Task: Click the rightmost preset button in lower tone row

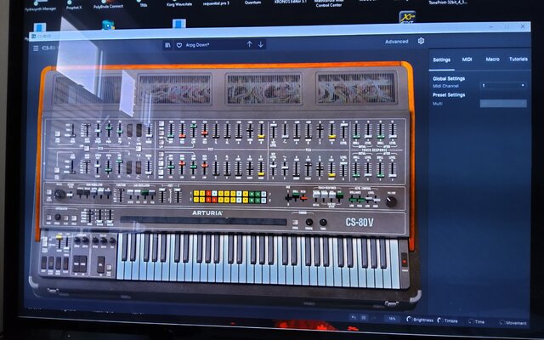Action: coord(263,201)
